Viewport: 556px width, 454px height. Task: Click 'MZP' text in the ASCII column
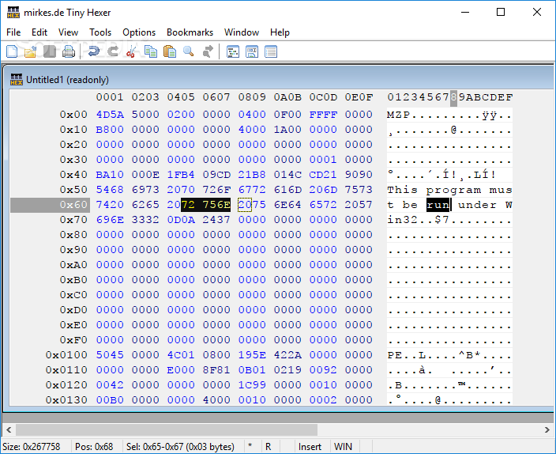399,115
